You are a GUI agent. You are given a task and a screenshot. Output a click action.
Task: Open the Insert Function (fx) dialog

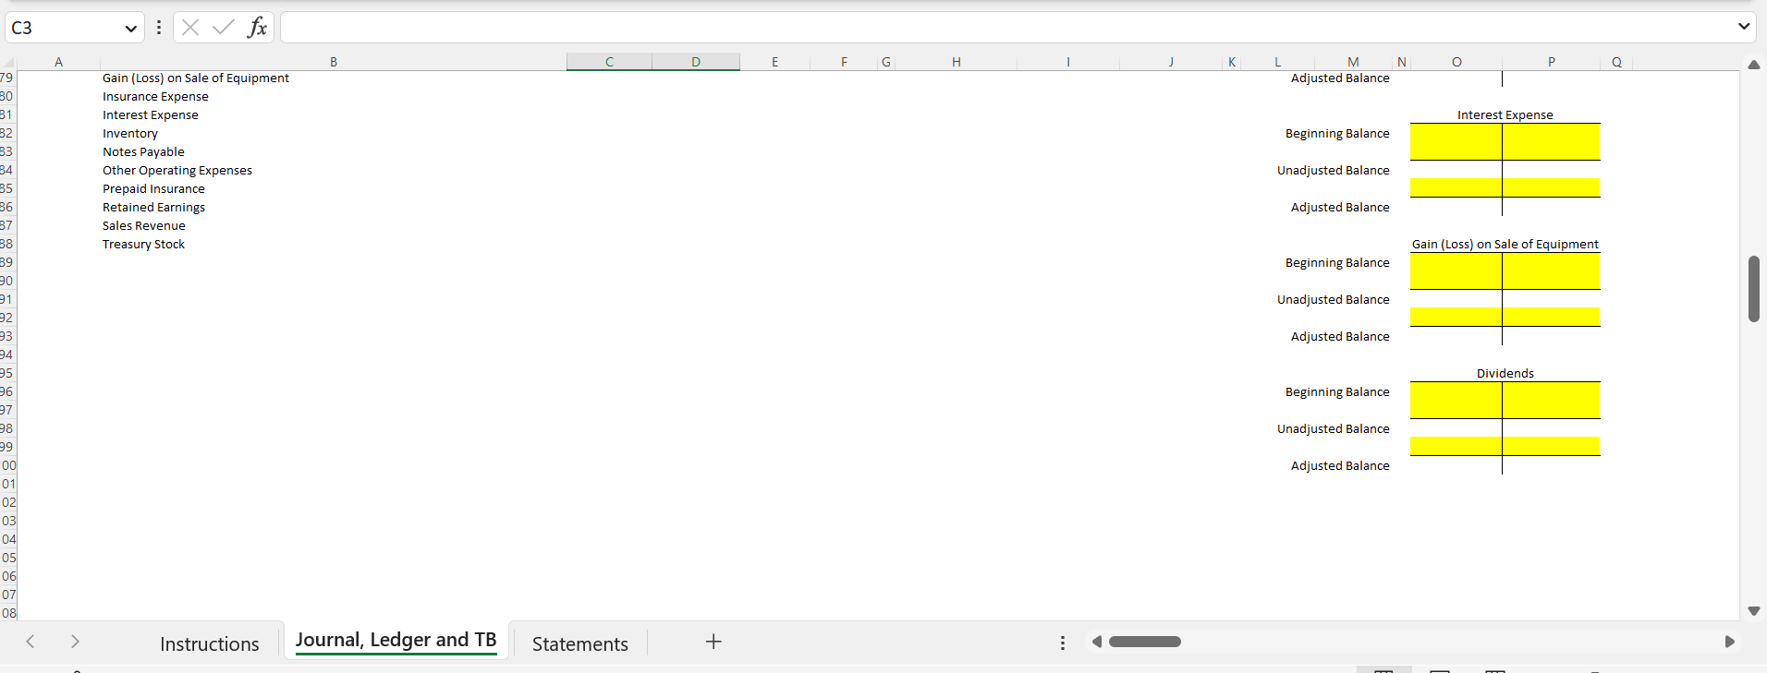click(x=257, y=28)
